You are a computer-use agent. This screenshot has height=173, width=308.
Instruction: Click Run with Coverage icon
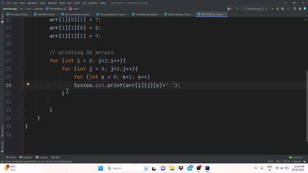[283, 9]
